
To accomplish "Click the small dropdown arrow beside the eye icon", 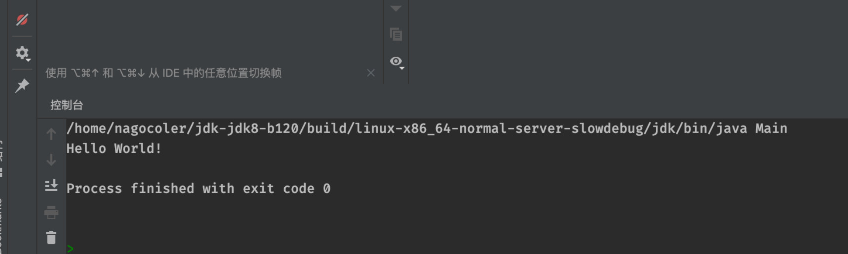I will click(x=402, y=68).
